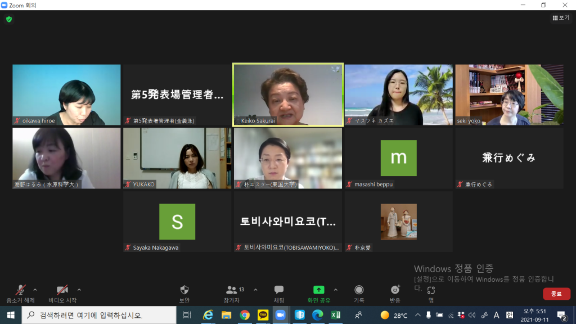
Task: Select YUKAKO video tile
Action: click(x=177, y=158)
